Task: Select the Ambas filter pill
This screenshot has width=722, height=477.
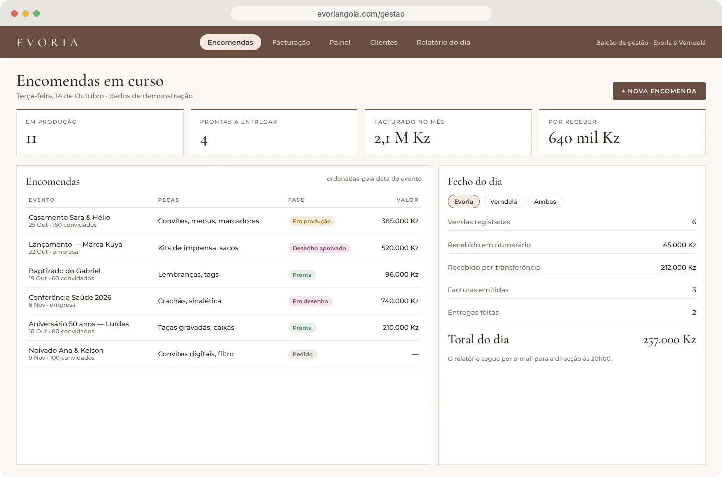Action: tap(545, 201)
